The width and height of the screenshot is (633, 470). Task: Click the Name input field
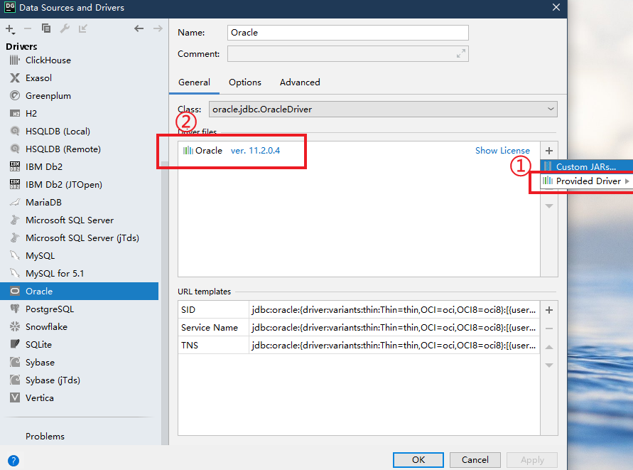(x=348, y=33)
